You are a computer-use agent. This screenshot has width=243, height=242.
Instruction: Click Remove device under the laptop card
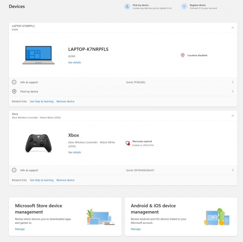pos(65,101)
